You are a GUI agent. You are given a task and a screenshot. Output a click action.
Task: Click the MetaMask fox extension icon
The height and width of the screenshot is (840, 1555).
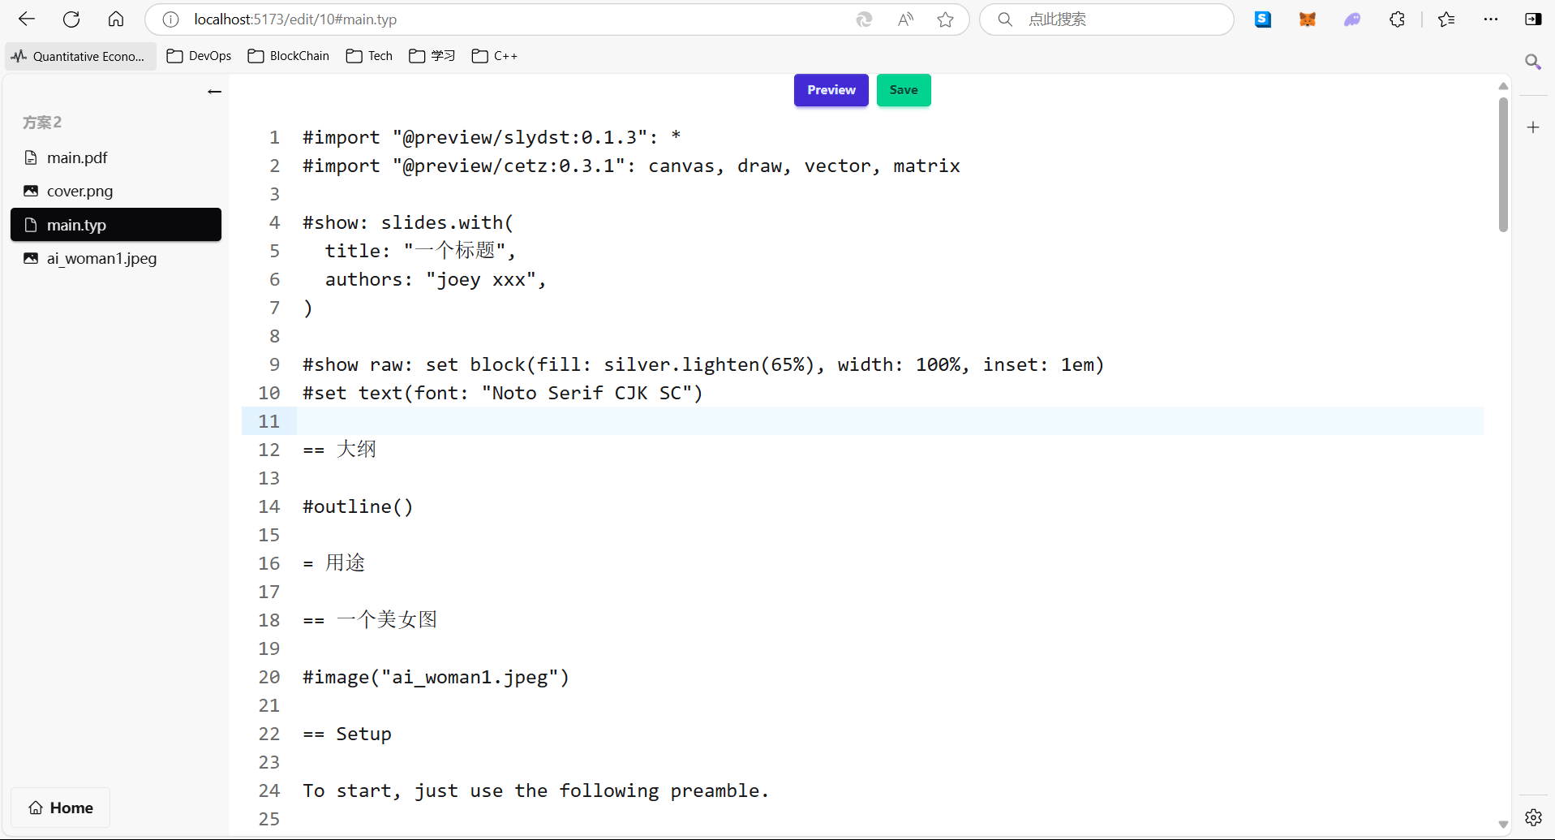1307,19
